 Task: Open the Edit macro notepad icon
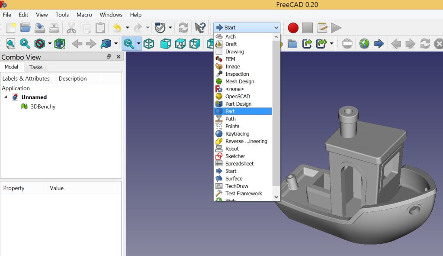coord(322,28)
